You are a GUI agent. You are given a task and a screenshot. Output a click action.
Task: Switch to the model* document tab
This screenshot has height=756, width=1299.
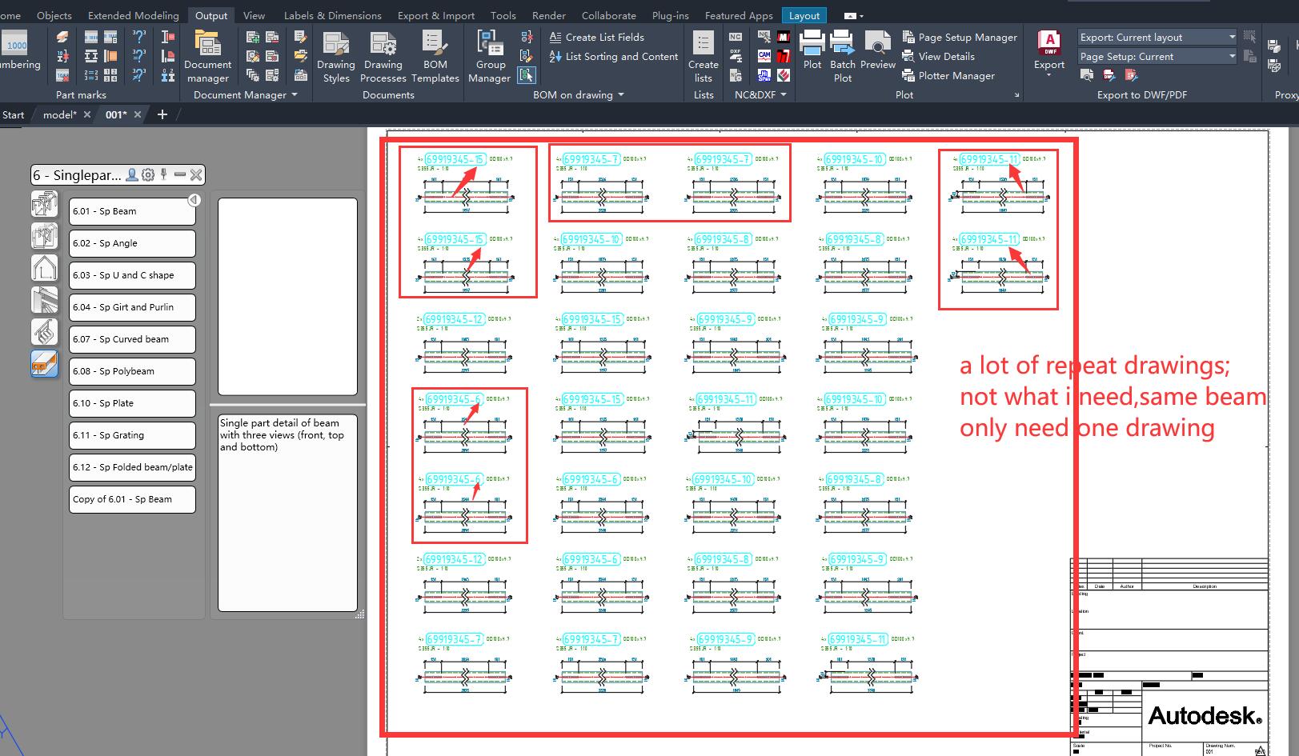point(60,114)
